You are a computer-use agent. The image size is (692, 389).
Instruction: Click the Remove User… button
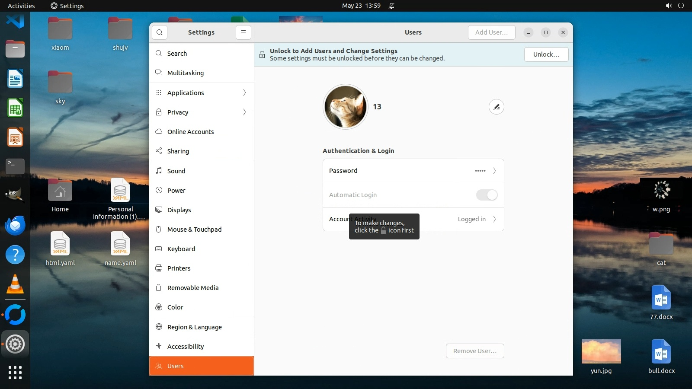(474, 351)
